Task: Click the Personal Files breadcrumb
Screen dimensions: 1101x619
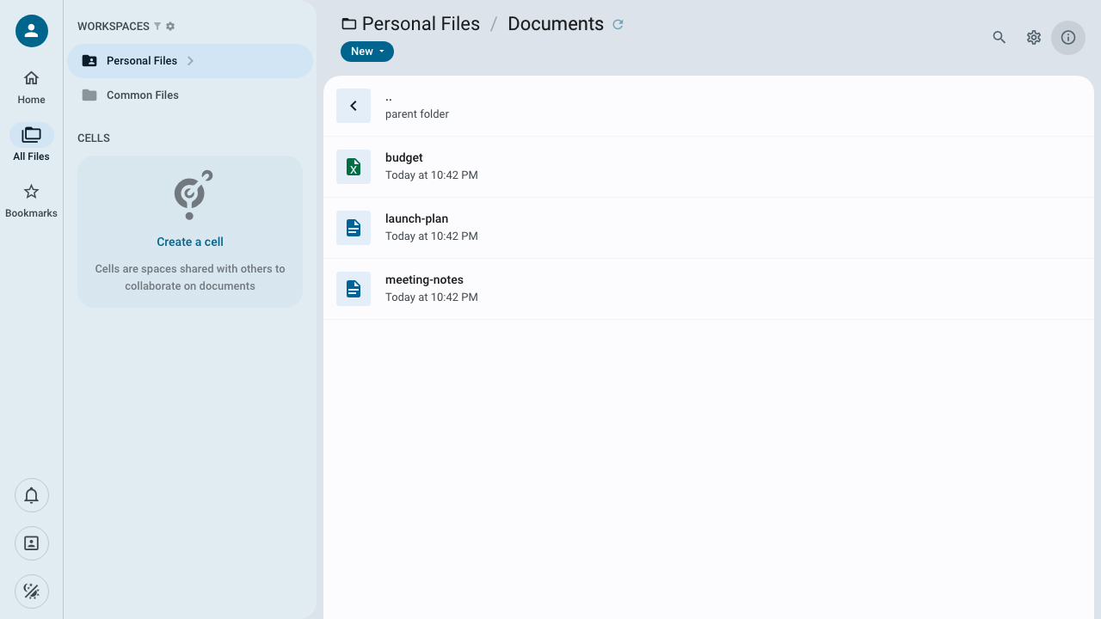Action: click(x=421, y=24)
